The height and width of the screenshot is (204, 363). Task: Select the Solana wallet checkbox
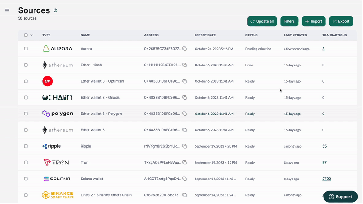[26, 179]
